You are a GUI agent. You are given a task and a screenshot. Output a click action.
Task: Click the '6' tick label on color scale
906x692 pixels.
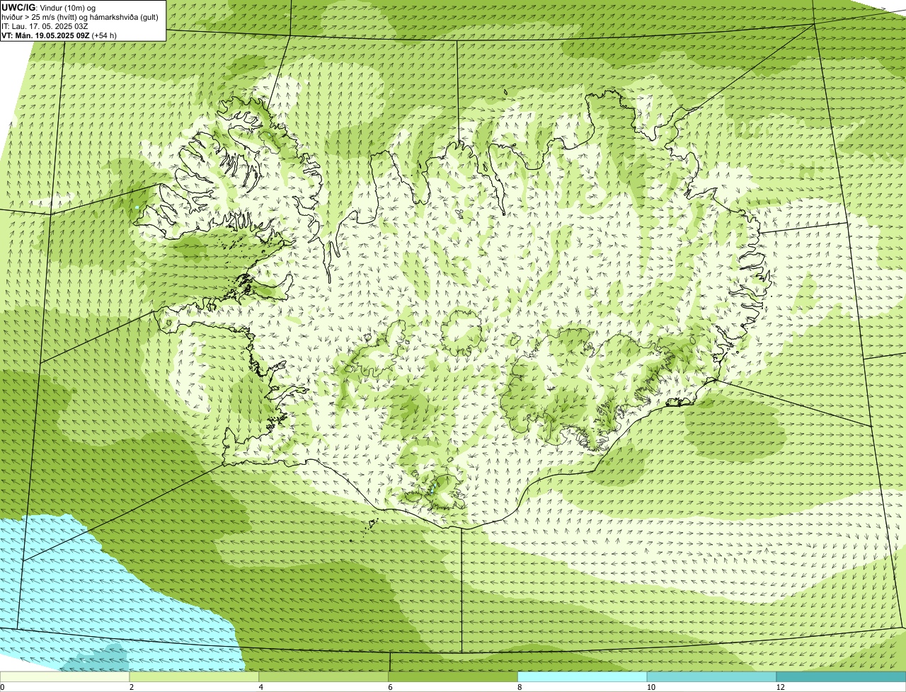point(391,687)
